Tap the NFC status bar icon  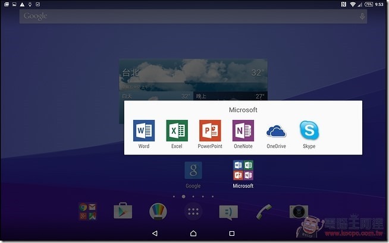(x=344, y=4)
